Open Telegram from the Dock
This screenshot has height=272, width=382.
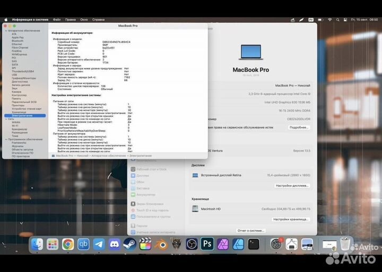click(99, 244)
